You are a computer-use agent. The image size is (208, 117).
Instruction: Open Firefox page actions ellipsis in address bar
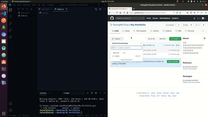pos(174,13)
